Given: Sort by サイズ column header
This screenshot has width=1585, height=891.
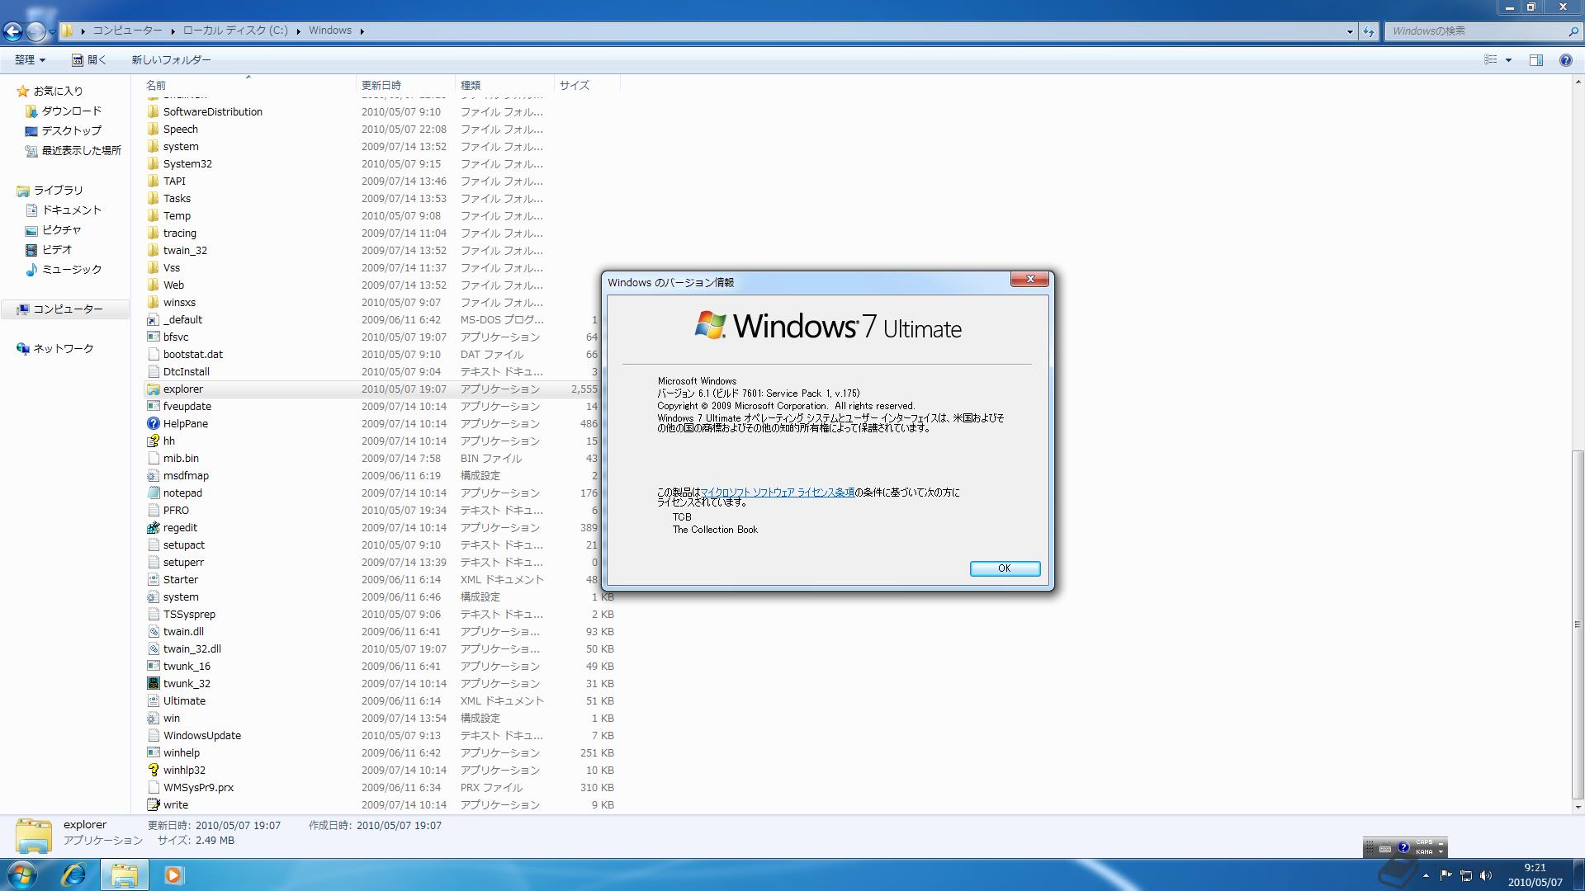Looking at the screenshot, I should coord(587,85).
